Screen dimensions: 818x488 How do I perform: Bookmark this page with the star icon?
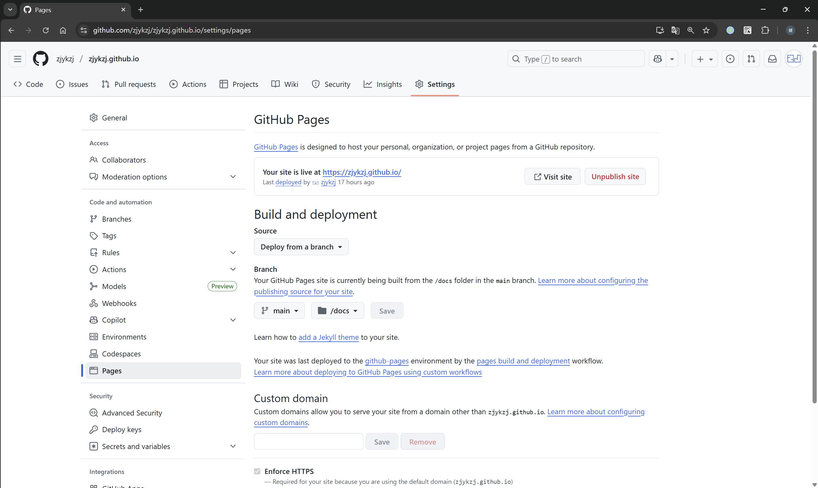[706, 30]
